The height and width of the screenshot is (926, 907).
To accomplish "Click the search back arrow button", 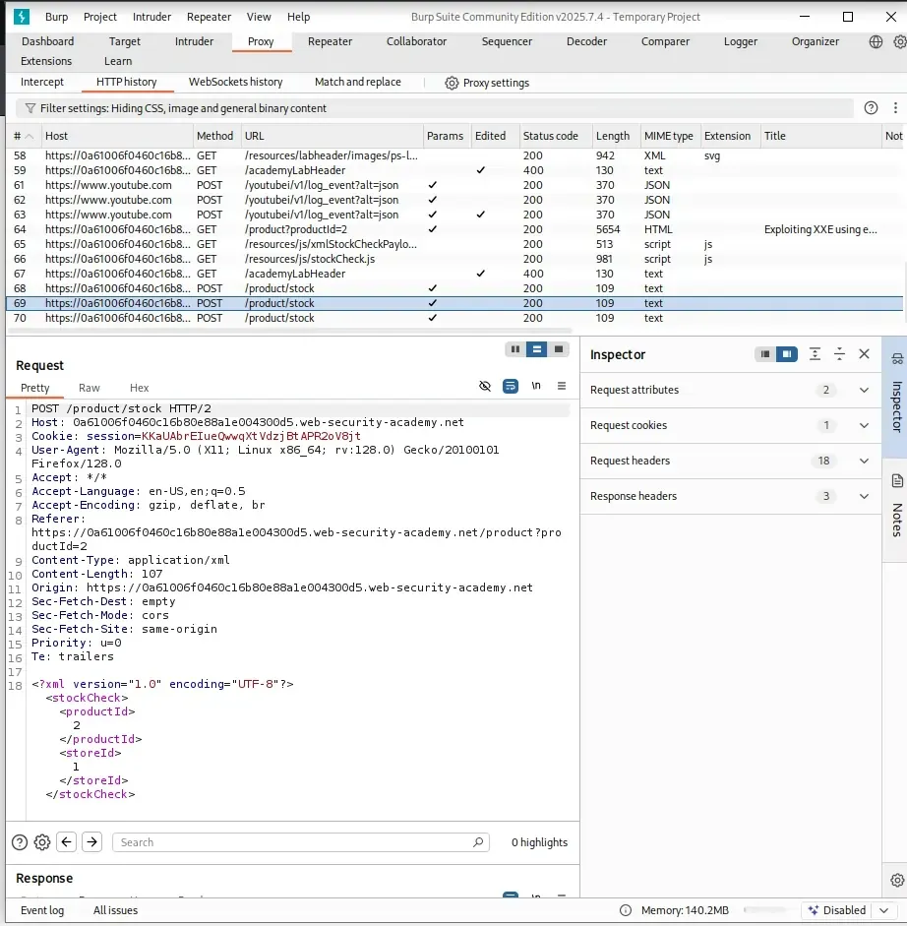I will 67,842.
